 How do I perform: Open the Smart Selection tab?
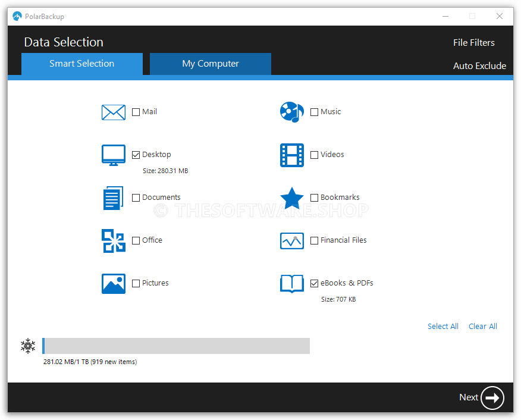[81, 63]
